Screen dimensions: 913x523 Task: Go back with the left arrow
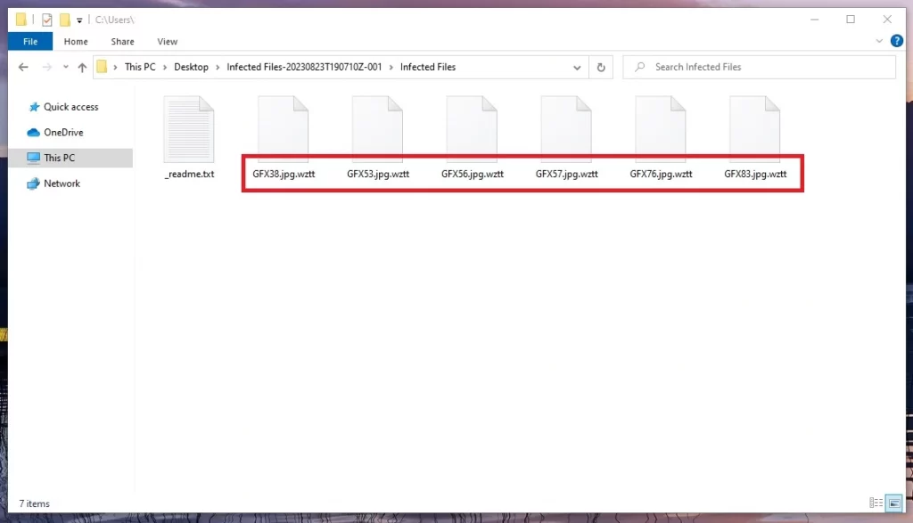point(23,67)
